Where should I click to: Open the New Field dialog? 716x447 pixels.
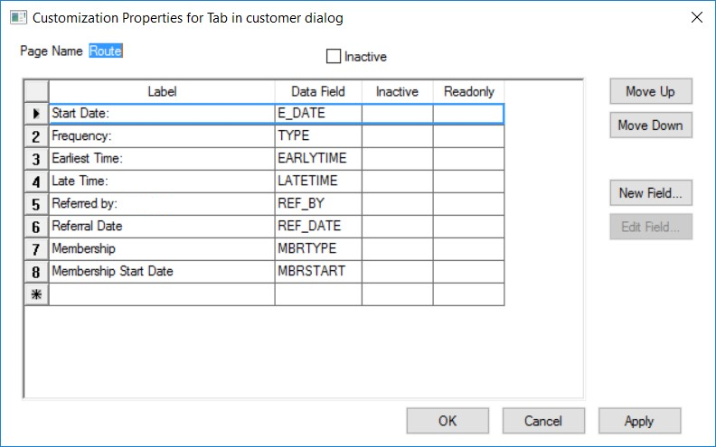tap(650, 192)
